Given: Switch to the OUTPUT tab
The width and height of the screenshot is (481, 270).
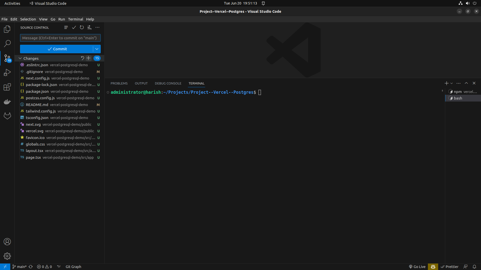Looking at the screenshot, I should pos(141,83).
